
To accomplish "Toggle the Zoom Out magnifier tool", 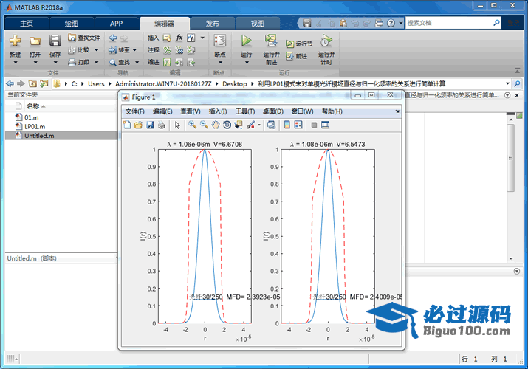I will [204, 125].
